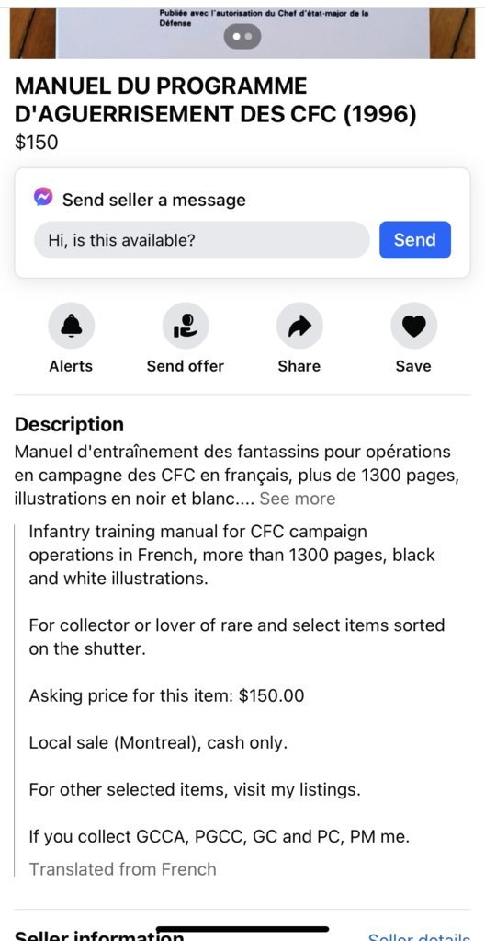This screenshot has width=485, height=941.
Task: Open the Seller details link
Action: tap(419, 936)
